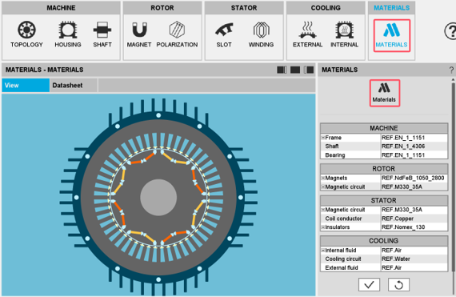Select the Winding icon
The image size is (456, 297).
[x=261, y=34]
